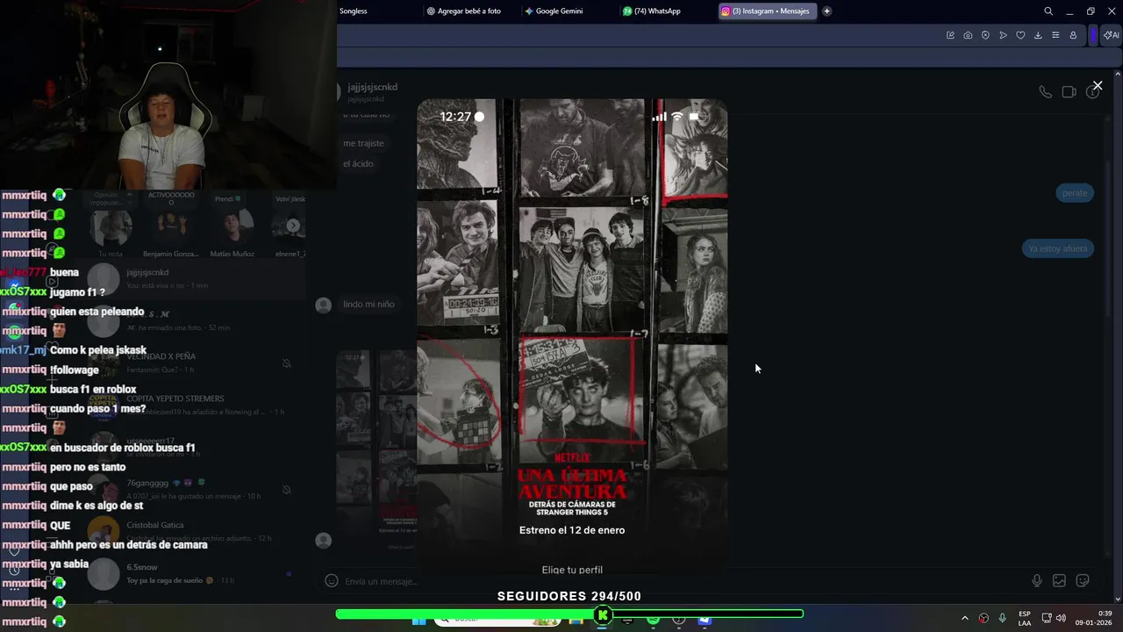Viewport: 1123px width, 632px height.
Task: Click the 'Ya estoy afuera' message
Action: coord(1058,248)
